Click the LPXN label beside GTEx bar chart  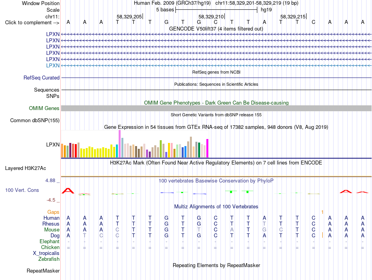[x=53, y=145]
